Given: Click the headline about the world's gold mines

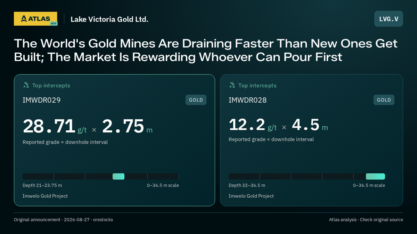Looking at the screenshot, I should tap(206, 50).
